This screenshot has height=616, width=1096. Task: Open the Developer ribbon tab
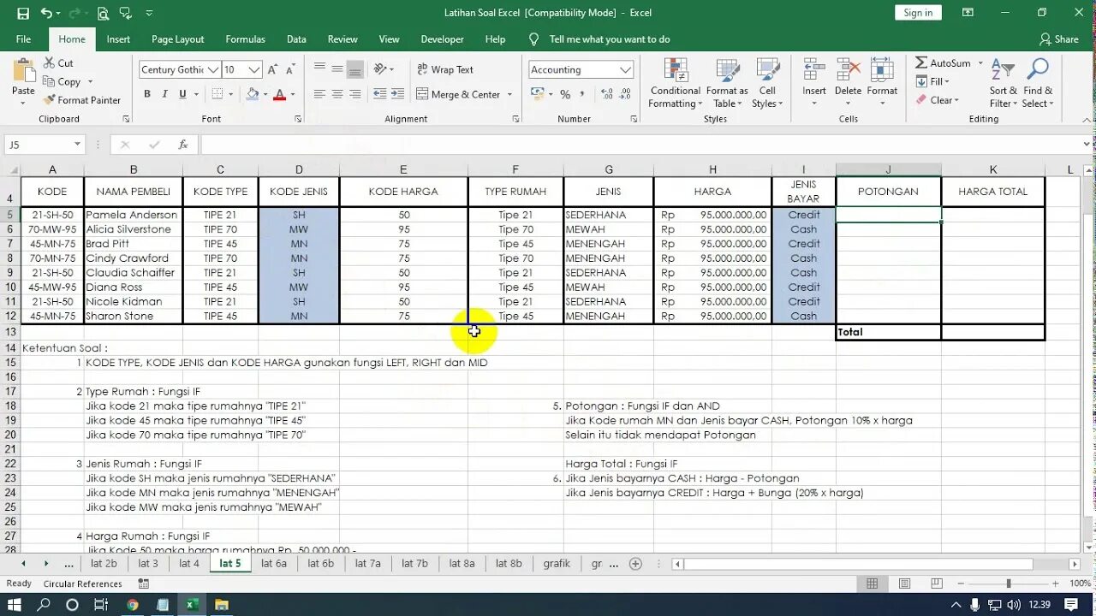click(x=442, y=39)
